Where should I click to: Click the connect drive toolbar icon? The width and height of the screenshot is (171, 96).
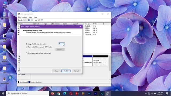(x=36, y=20)
